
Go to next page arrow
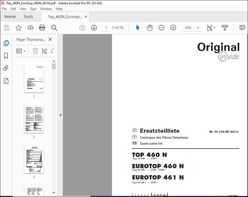pyautogui.click(x=94, y=28)
